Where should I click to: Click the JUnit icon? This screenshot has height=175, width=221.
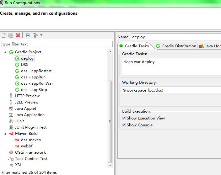11,121
